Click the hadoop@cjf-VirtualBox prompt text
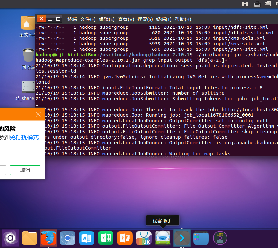Image resolution: width=278 pixels, height=248 pixels. pos(66,55)
